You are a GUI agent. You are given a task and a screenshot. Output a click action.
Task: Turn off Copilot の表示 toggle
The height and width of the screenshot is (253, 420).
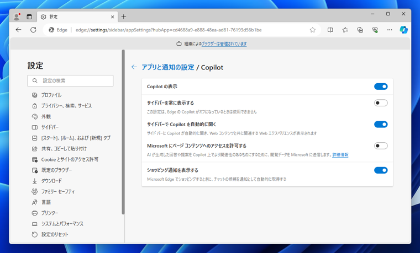pyautogui.click(x=381, y=87)
